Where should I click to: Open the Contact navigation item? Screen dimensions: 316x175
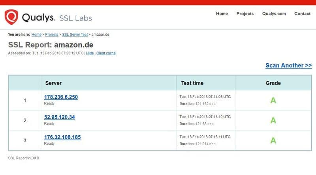tap(302, 14)
